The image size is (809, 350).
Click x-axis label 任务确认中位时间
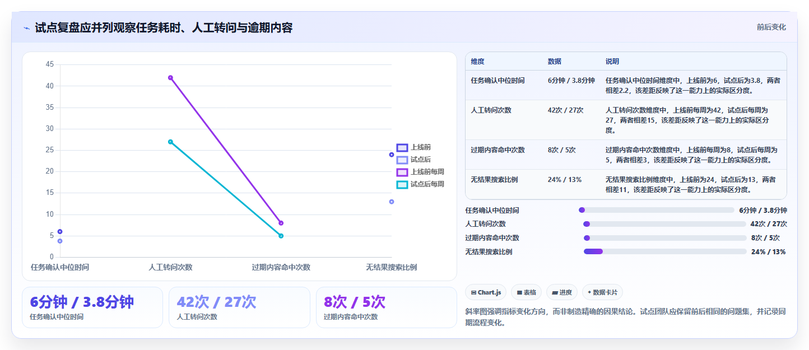[x=60, y=267]
